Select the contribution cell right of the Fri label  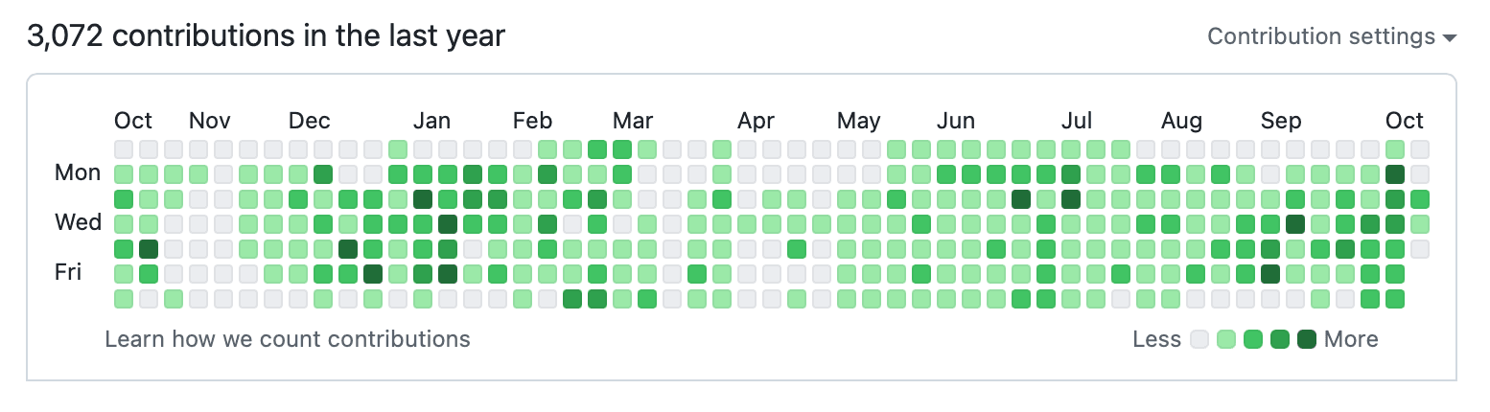coord(124,274)
